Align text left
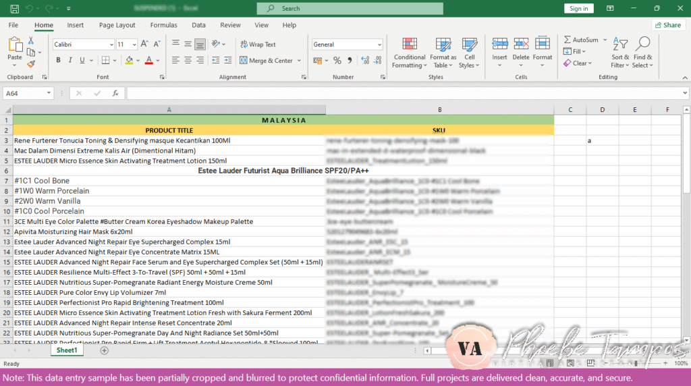This screenshot has height=386, width=691. coord(175,60)
